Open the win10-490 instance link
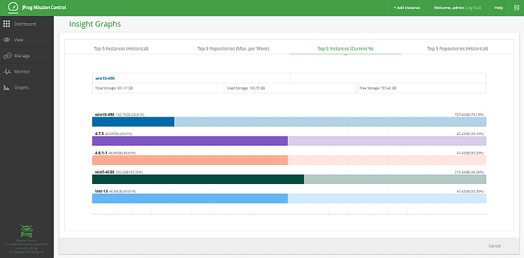The width and height of the screenshot is (524, 258). (105, 78)
